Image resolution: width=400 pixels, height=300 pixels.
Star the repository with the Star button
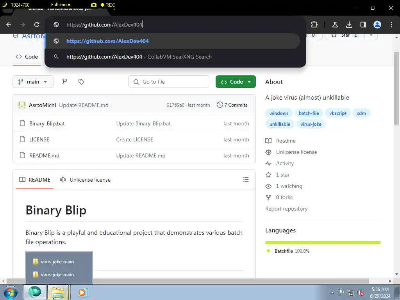pos(345,35)
